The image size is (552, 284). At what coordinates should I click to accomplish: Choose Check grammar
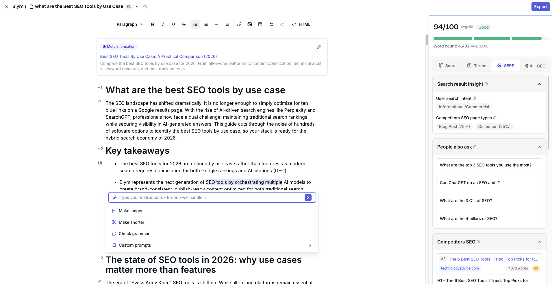(x=212, y=234)
